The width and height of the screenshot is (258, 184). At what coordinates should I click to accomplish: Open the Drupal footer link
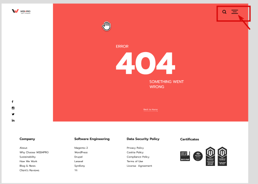click(78, 157)
